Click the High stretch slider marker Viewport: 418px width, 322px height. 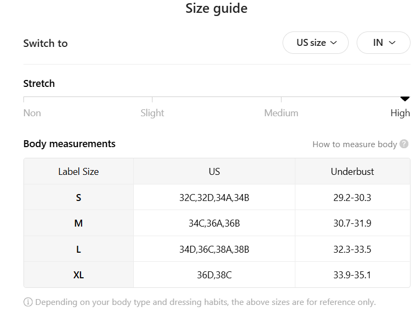coord(405,99)
